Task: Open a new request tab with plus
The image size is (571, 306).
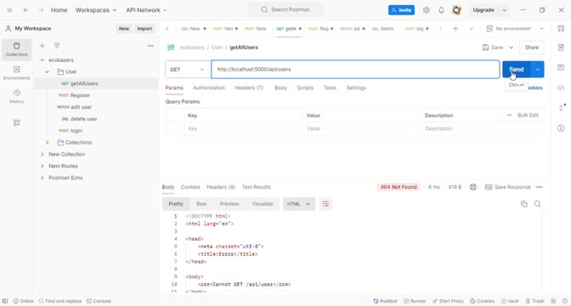Action: pyautogui.click(x=455, y=28)
